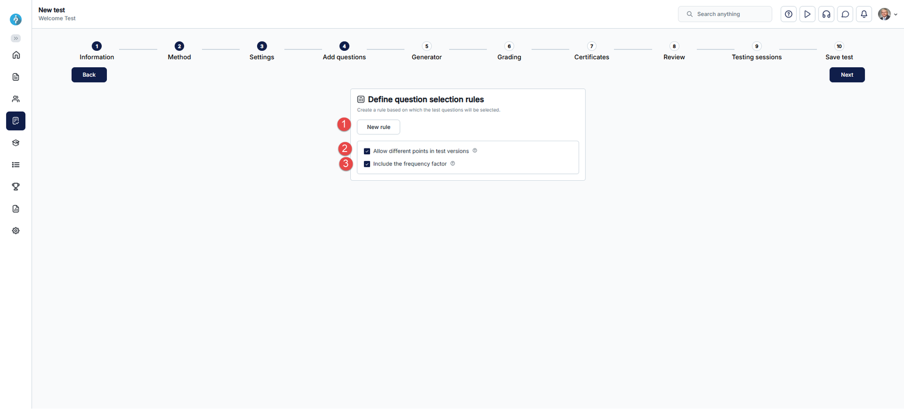Open the users icon in sidebar
The width and height of the screenshot is (904, 409).
point(16,99)
